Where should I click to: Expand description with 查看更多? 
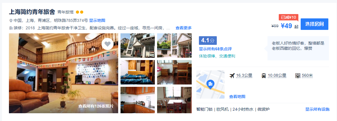(x=184, y=28)
